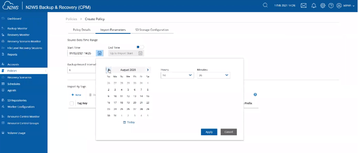Select day 20 in the calendar
Screen dimensions: 358x153
pos(135,103)
